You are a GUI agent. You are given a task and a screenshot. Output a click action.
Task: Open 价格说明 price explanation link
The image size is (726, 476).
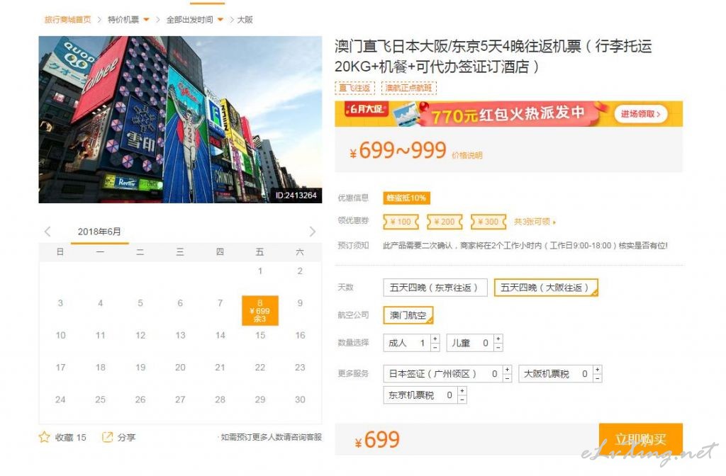click(x=467, y=155)
